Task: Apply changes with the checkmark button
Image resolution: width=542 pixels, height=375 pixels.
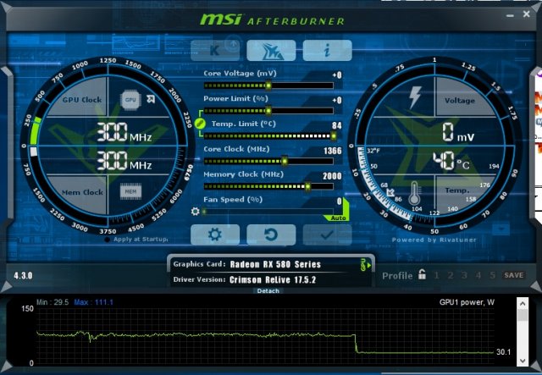Action: (x=328, y=234)
